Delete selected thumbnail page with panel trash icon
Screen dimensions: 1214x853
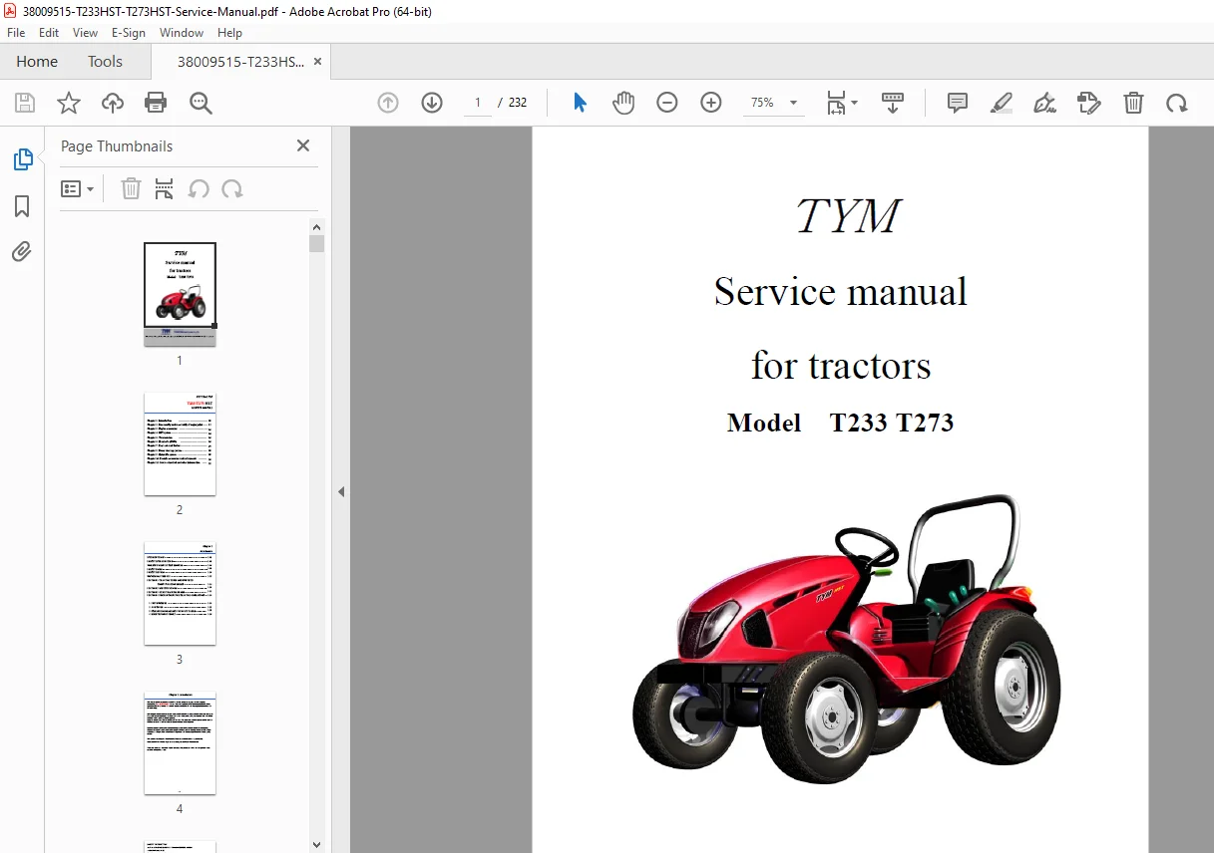click(x=131, y=188)
